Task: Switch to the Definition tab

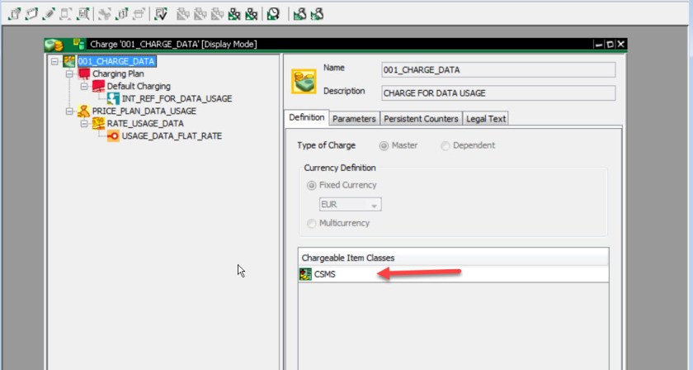Action: [x=307, y=117]
